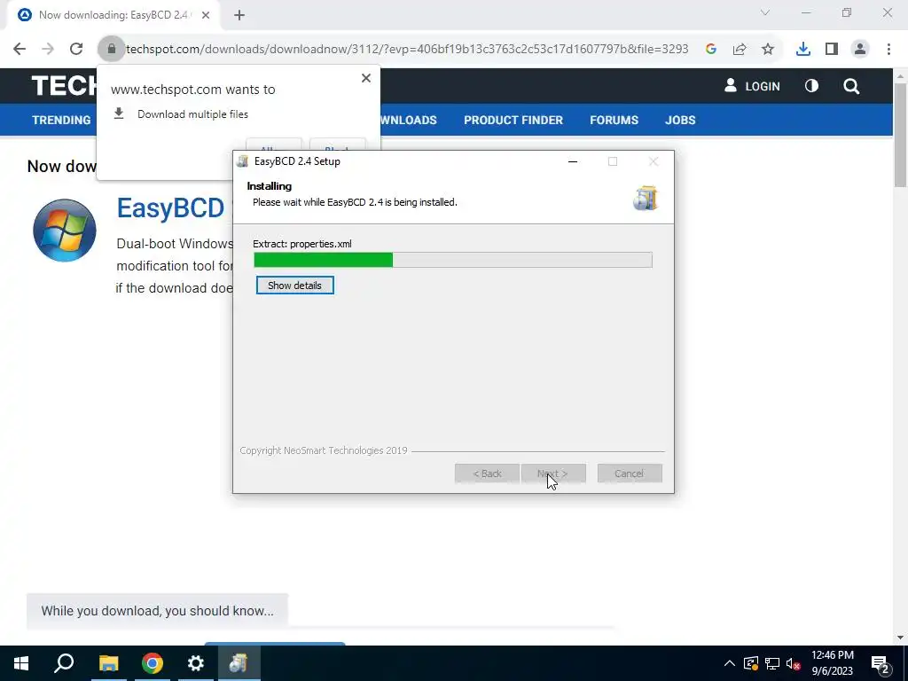Viewport: 908px width, 681px height.
Task: Toggle TechSpot dark mode icon
Action: point(812,86)
